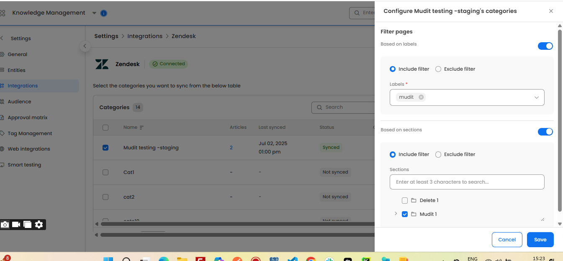The height and width of the screenshot is (261, 563).
Task: Click the panel scrollbar down arrow
Action: point(560,224)
